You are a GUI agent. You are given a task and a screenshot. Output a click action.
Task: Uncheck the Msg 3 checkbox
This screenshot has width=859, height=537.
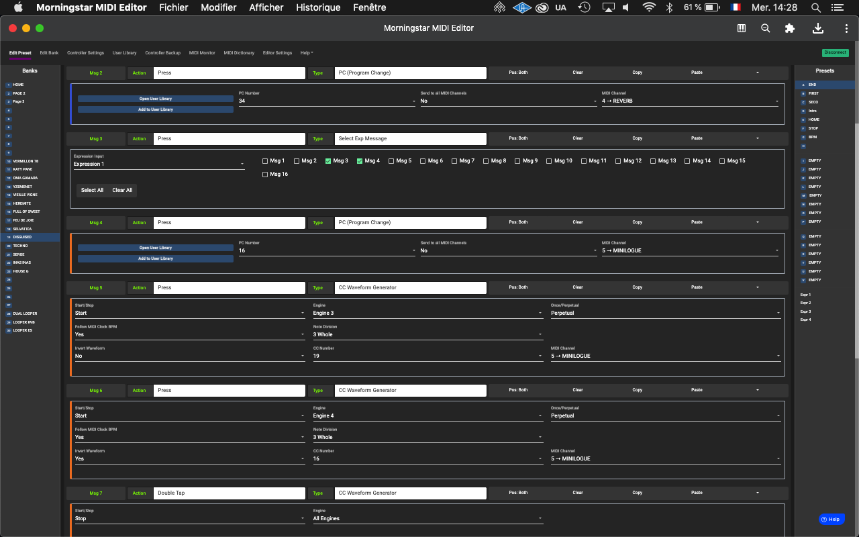328,161
